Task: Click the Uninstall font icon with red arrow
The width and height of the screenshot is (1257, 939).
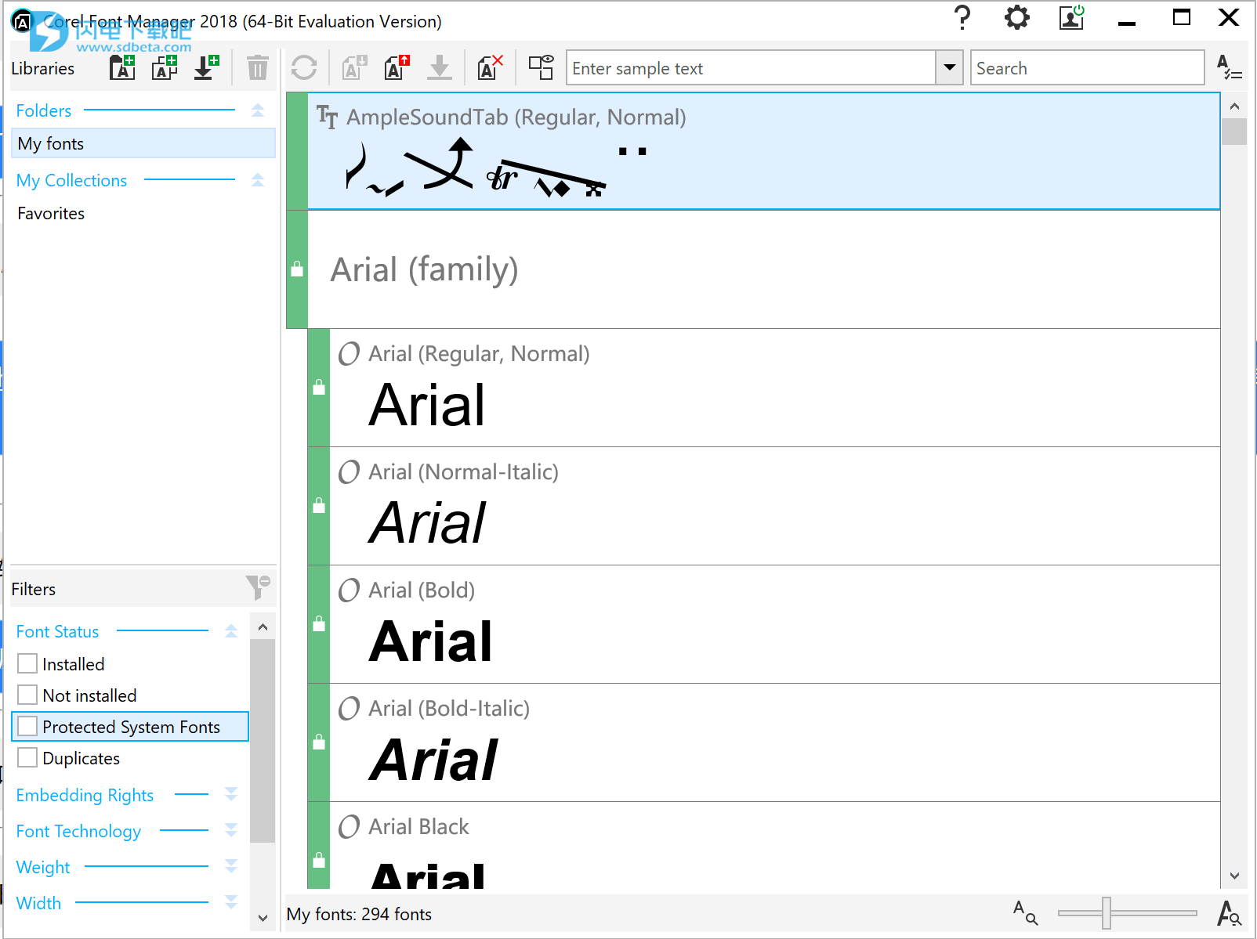Action: 397,68
